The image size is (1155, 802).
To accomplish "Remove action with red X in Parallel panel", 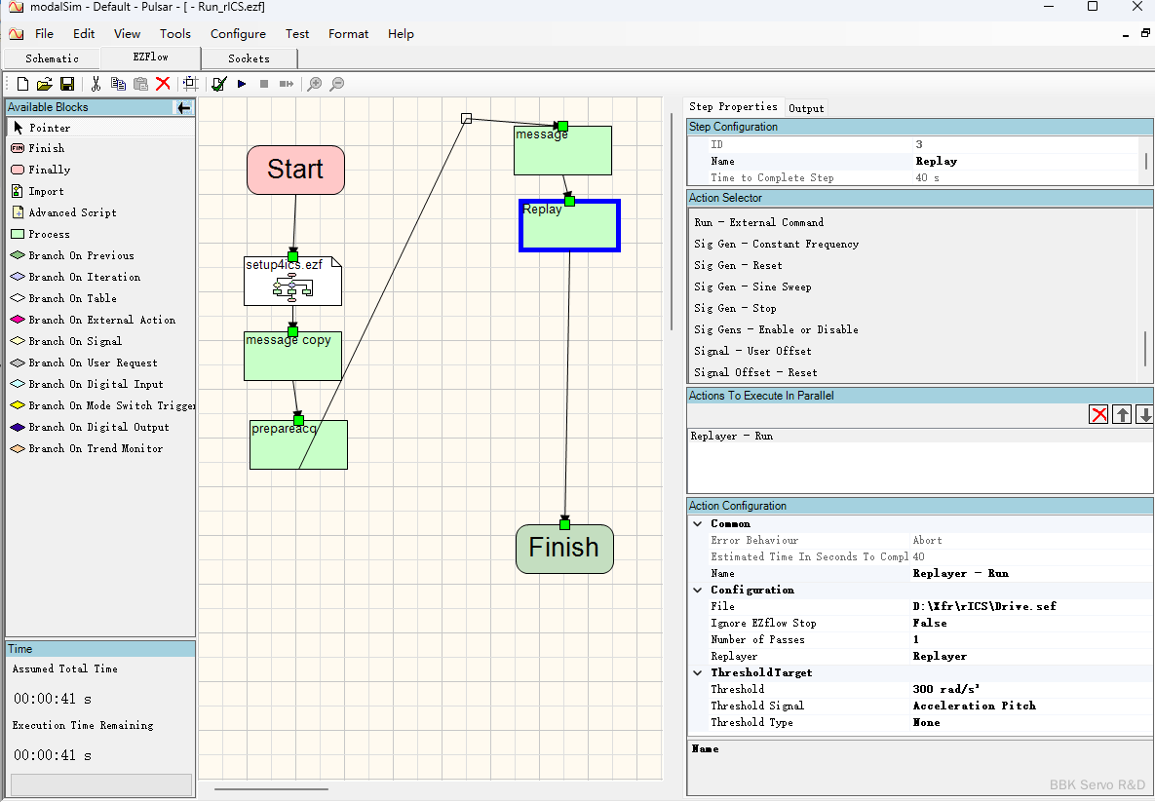I will click(x=1099, y=415).
